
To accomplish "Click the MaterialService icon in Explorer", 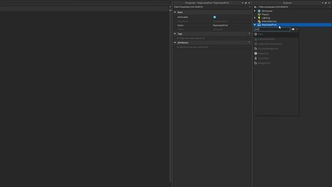I will [259, 21].
